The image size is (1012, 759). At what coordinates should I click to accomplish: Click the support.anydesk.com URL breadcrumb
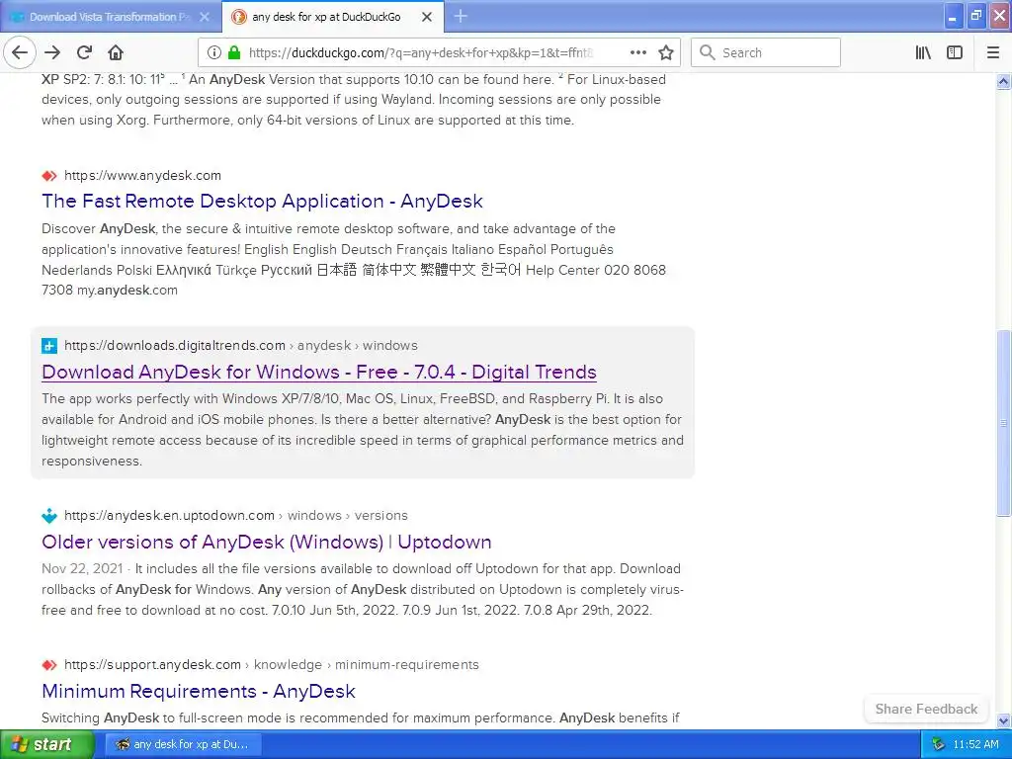pyautogui.click(x=271, y=665)
